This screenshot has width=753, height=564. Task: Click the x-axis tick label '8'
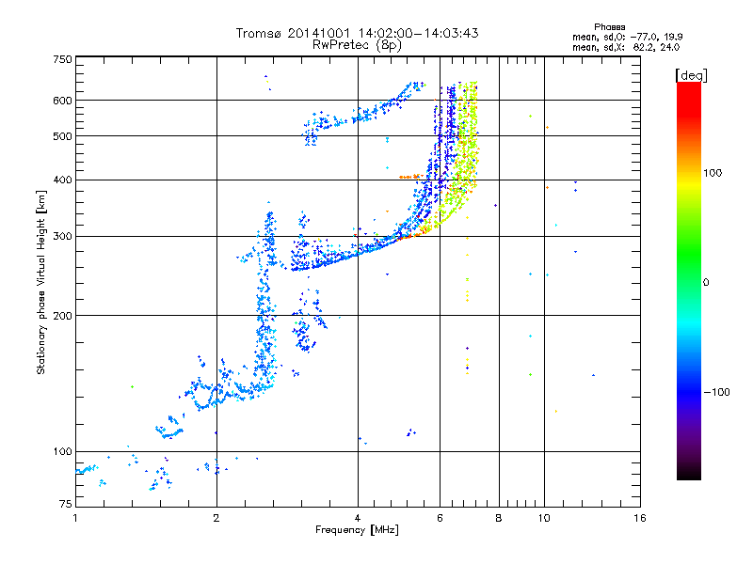click(499, 518)
